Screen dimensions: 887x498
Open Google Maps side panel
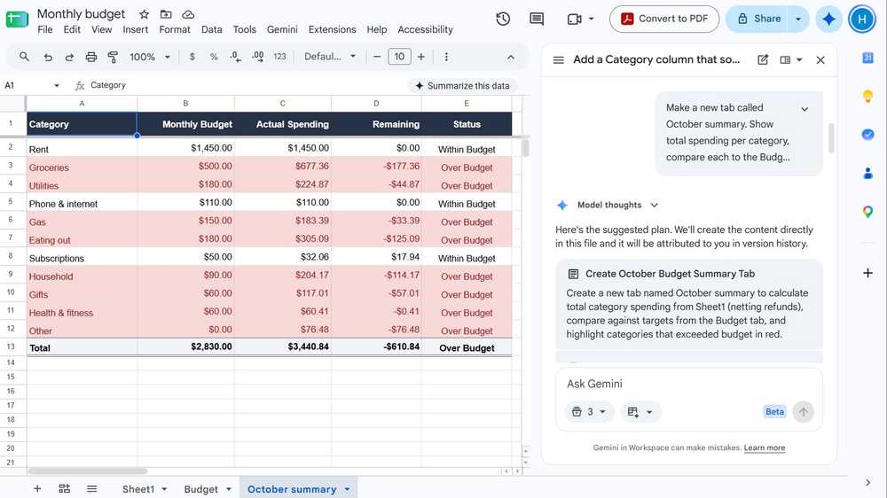click(x=867, y=212)
